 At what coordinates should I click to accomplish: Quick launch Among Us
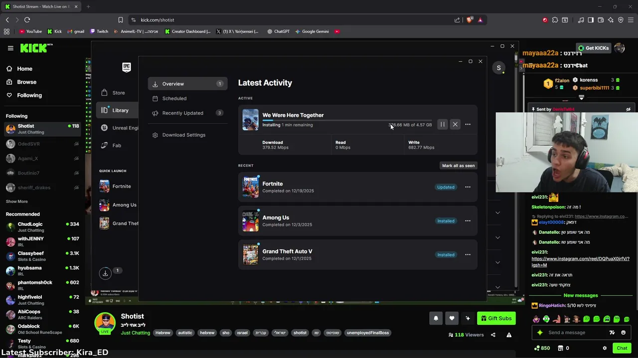pos(118,205)
